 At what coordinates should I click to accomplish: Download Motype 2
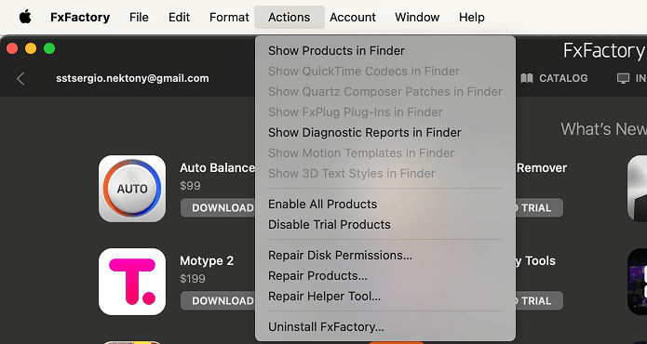[218, 300]
